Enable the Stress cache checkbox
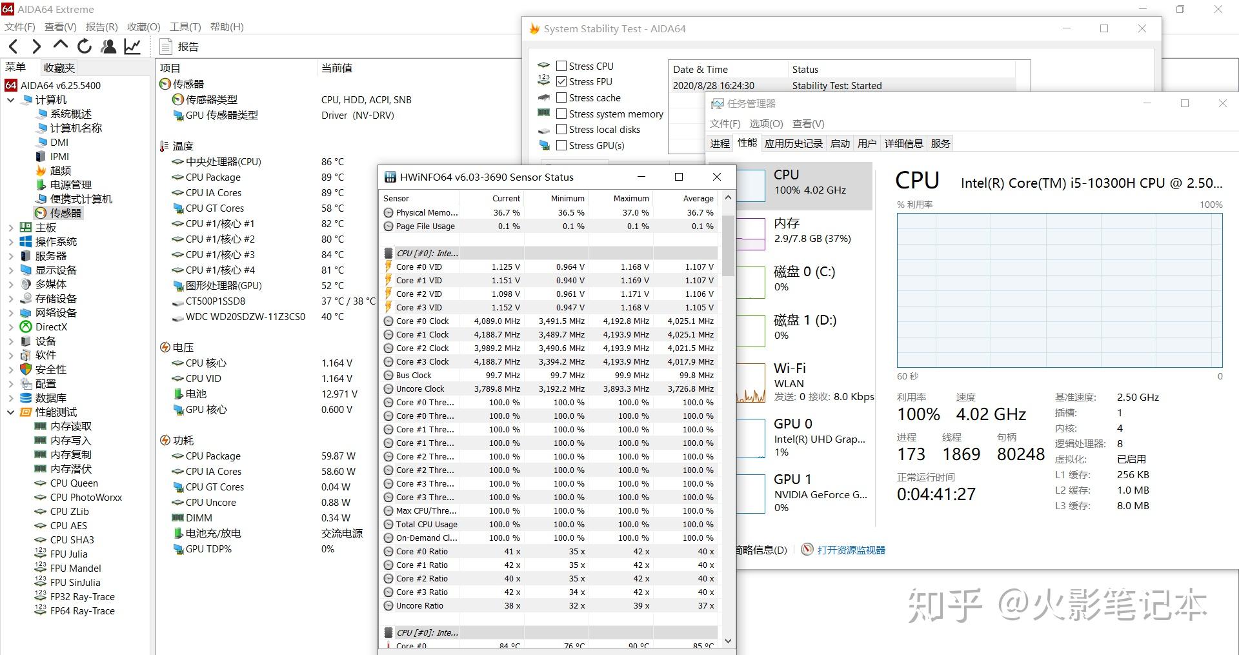The image size is (1239, 655). (561, 97)
